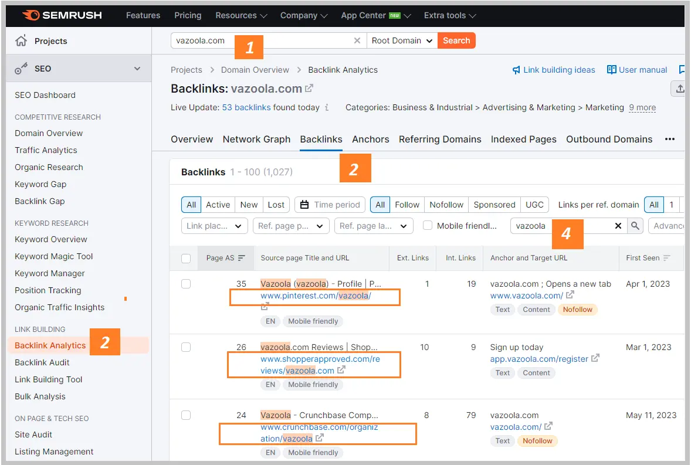The height and width of the screenshot is (465, 691).
Task: Filter by UGC link type
Action: (x=534, y=205)
